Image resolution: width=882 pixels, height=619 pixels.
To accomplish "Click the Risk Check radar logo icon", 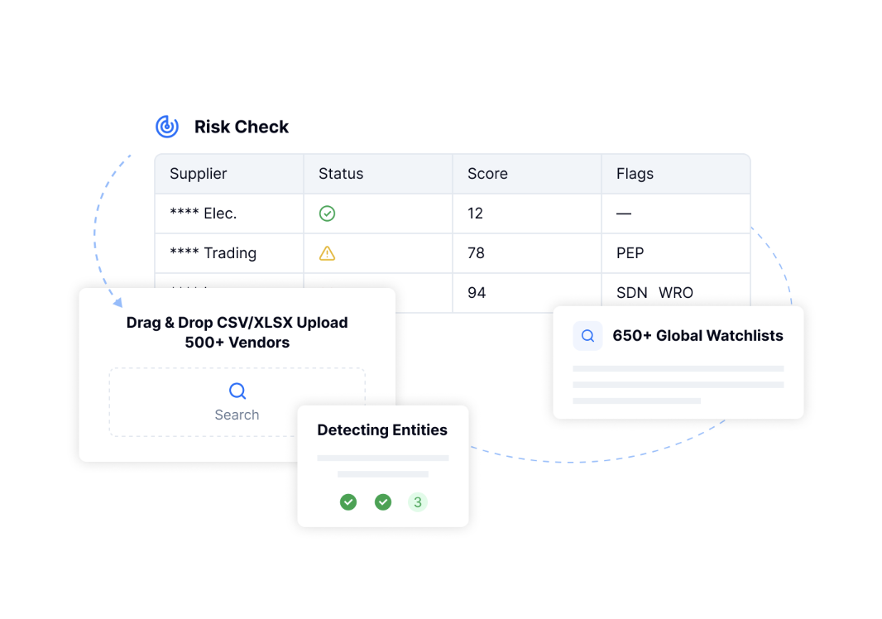I will 167,127.
